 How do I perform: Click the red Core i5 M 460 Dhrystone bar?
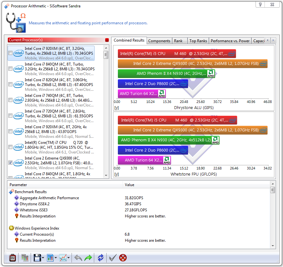click(x=177, y=54)
